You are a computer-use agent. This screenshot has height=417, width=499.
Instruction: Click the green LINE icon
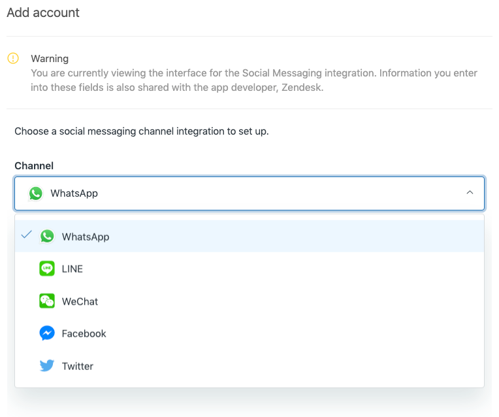coord(47,269)
